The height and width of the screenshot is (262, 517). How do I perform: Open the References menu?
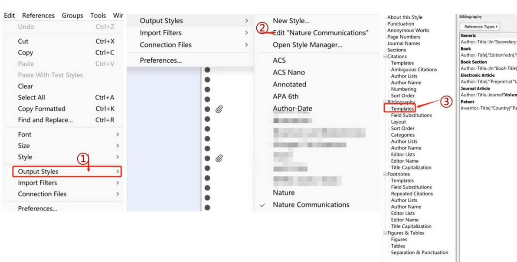pyautogui.click(x=38, y=16)
